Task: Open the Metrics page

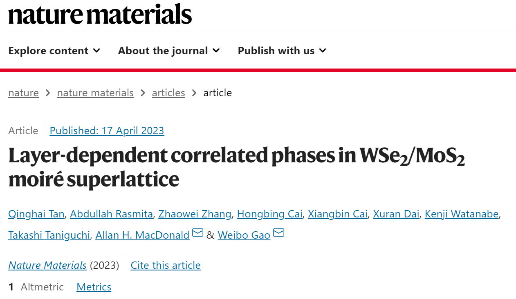Action: tap(94, 287)
